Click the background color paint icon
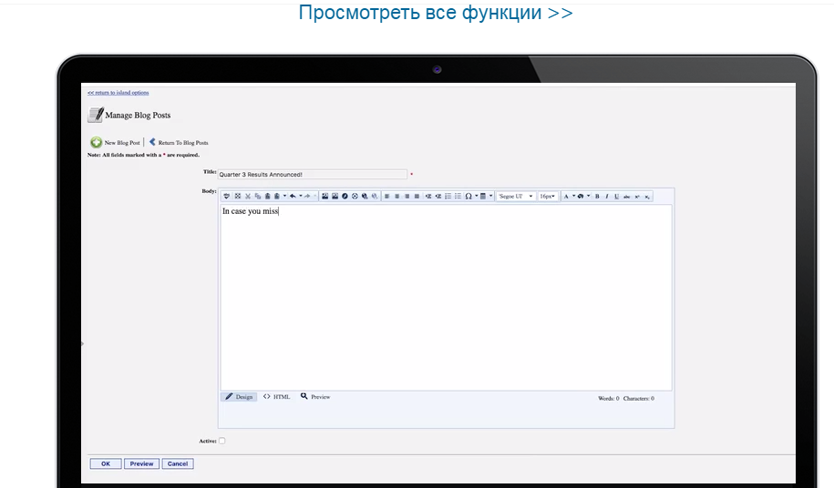This screenshot has height=488, width=834. click(x=581, y=197)
